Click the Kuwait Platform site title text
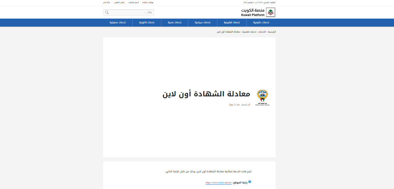 point(253,12)
